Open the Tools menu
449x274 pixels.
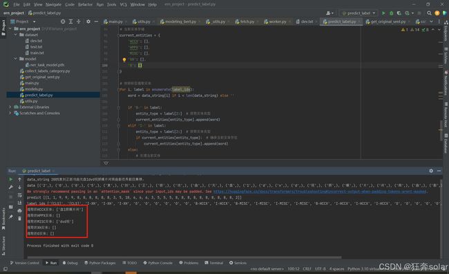111,4
